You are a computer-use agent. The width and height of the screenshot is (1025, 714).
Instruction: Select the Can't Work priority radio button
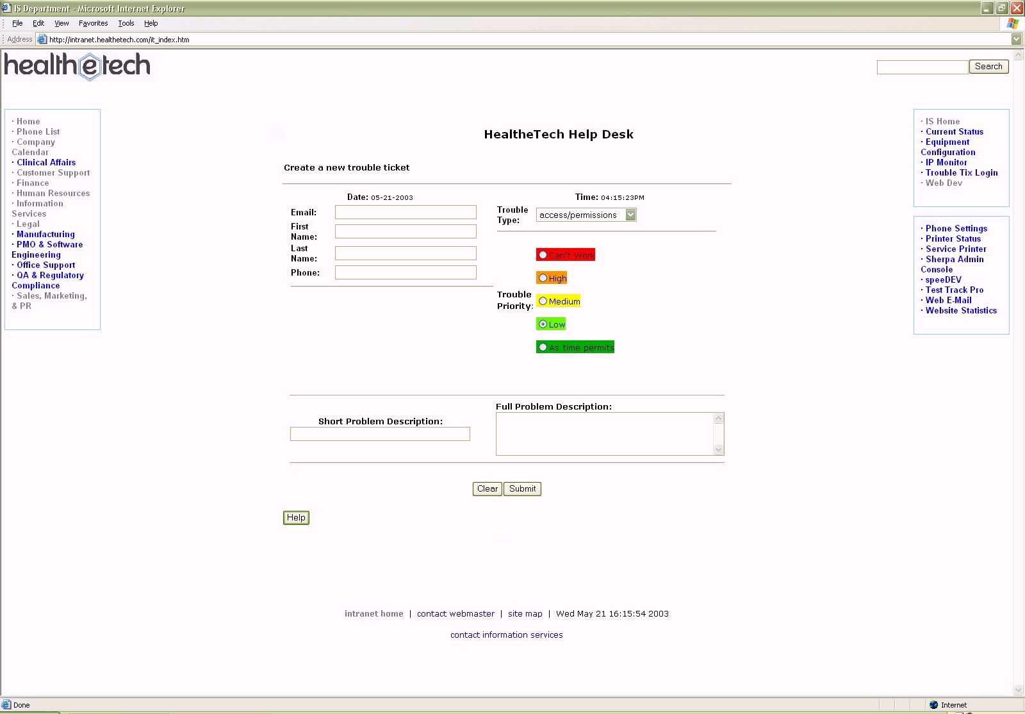click(543, 255)
